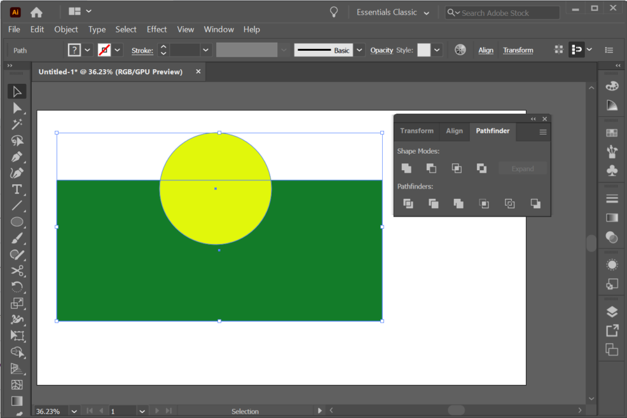Collapse the Pathfinder panel with double arrows
This screenshot has height=418, width=627.
[533, 119]
